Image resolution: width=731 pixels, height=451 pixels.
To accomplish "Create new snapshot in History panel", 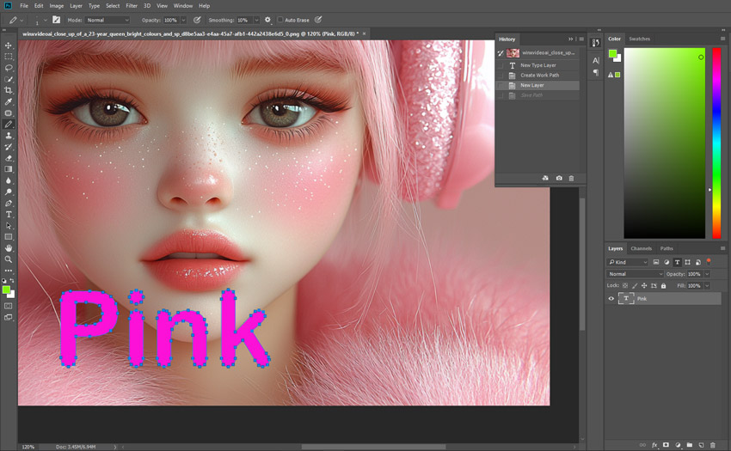I will point(559,178).
